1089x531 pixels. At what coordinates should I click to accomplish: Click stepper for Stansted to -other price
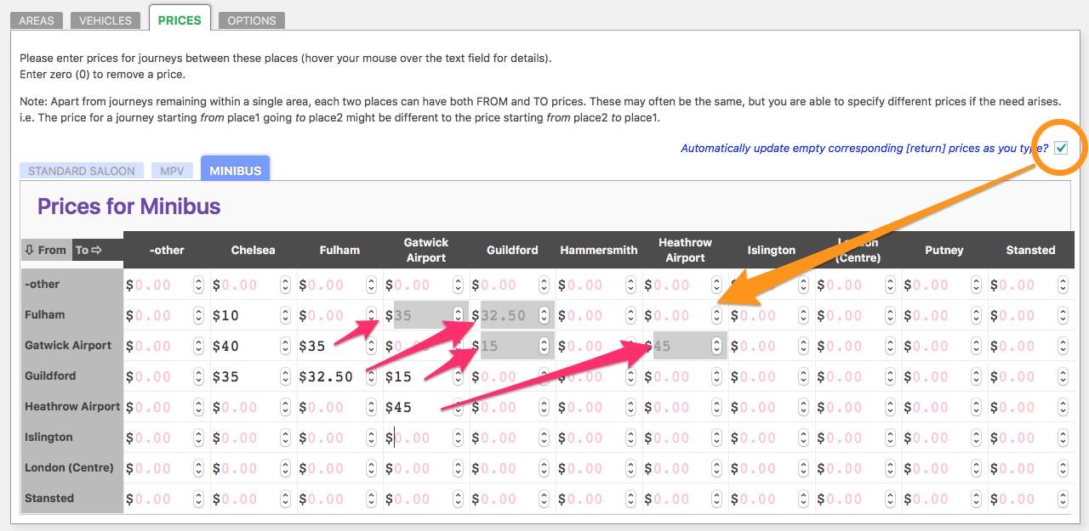[197, 499]
